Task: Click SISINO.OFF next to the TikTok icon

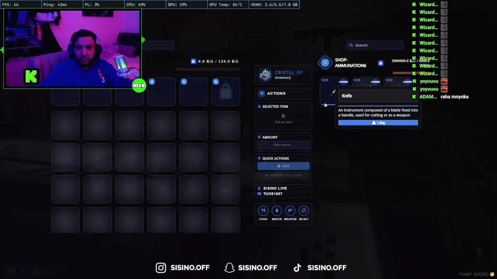Action: point(327,268)
